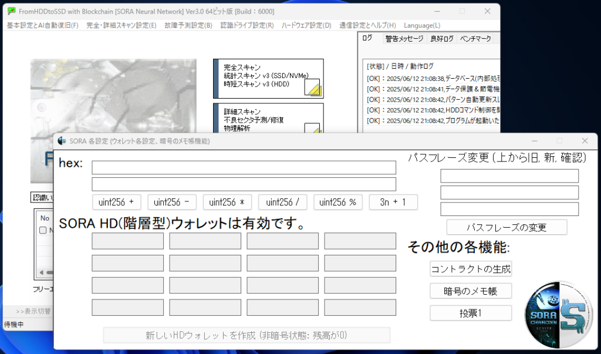
Task: Close the FromHDDtoSSD main window
Action: (x=487, y=11)
